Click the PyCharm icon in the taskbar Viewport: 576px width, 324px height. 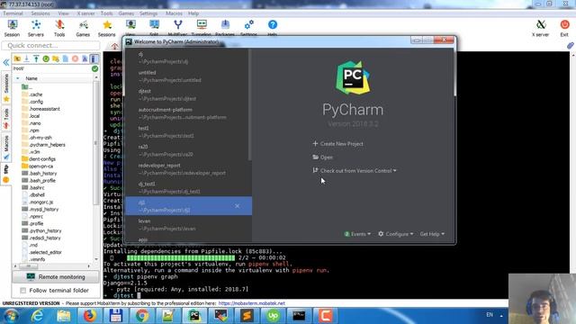click(194, 316)
